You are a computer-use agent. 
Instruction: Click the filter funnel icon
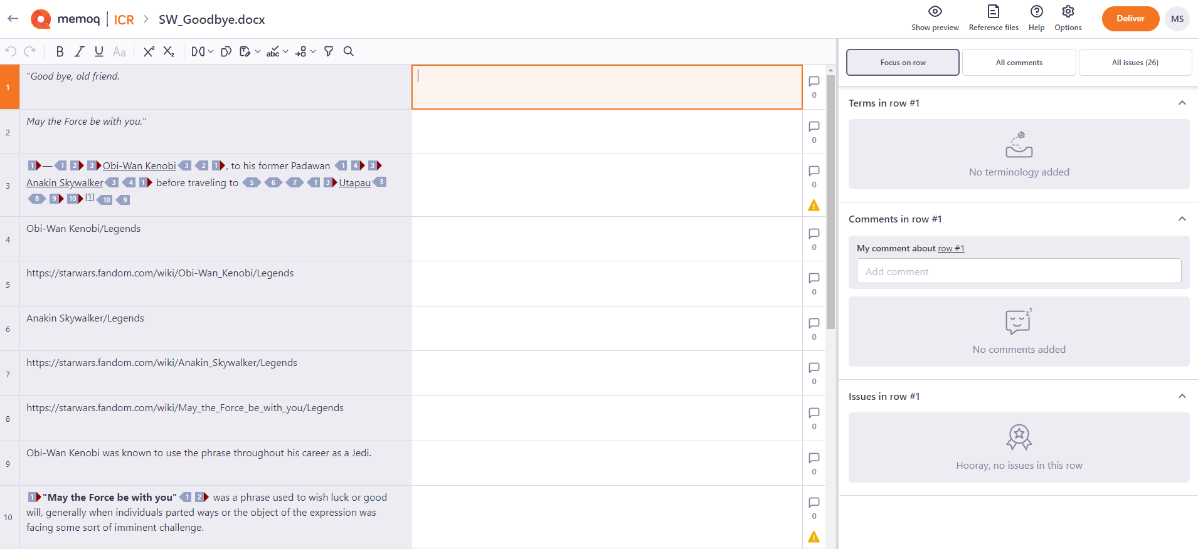tap(329, 51)
